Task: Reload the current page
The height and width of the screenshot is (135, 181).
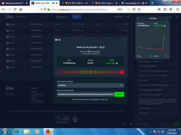Action: [15, 9]
